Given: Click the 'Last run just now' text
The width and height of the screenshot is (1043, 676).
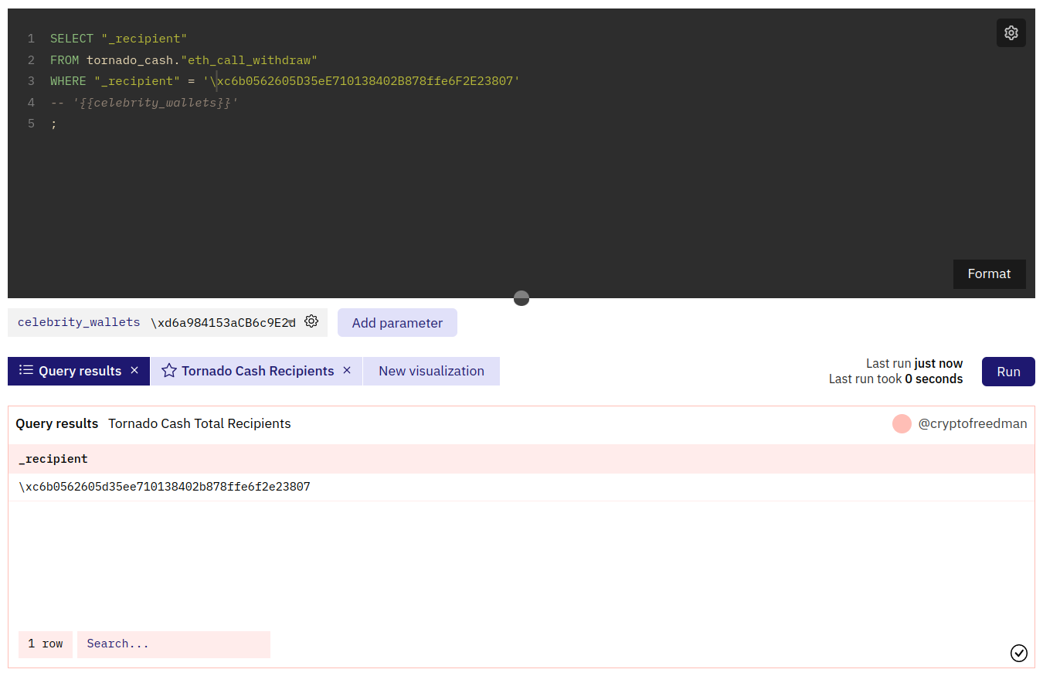Looking at the screenshot, I should (x=914, y=363).
